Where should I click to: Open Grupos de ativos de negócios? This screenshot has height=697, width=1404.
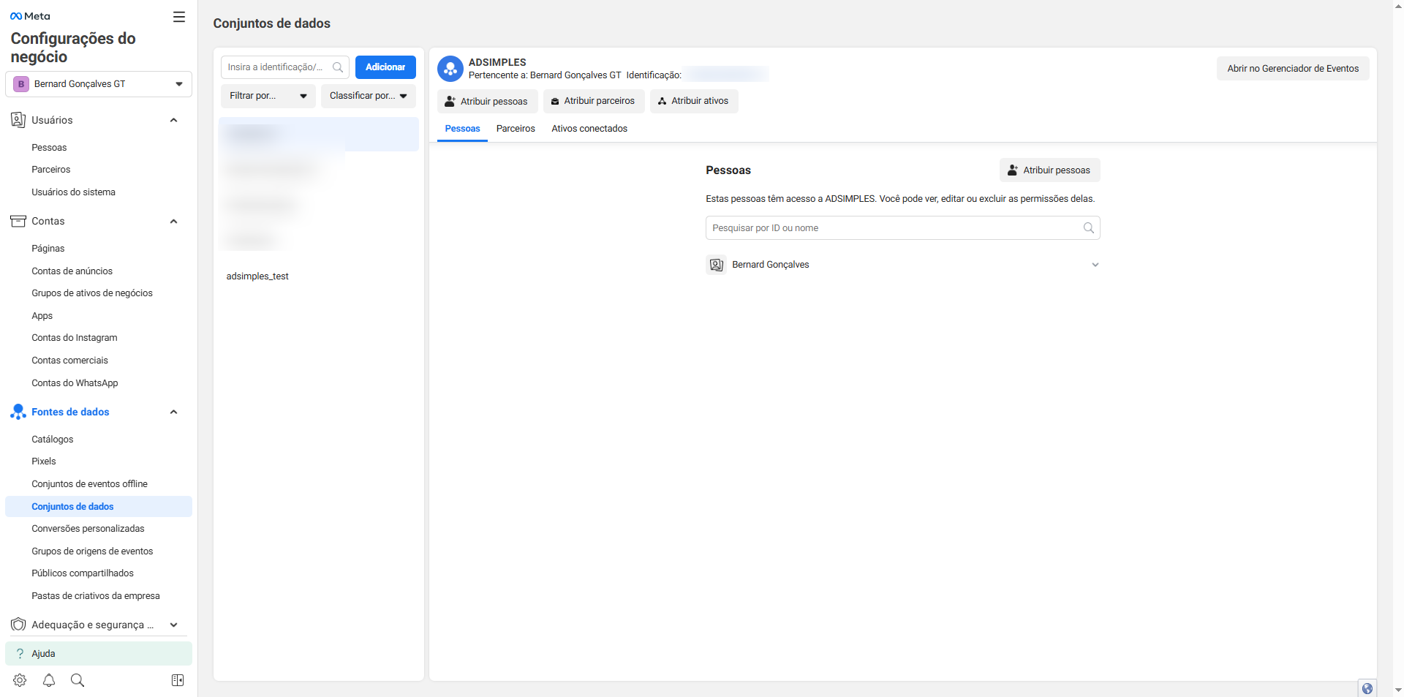pyautogui.click(x=92, y=293)
